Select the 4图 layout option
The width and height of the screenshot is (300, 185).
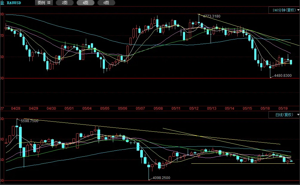[86, 3]
